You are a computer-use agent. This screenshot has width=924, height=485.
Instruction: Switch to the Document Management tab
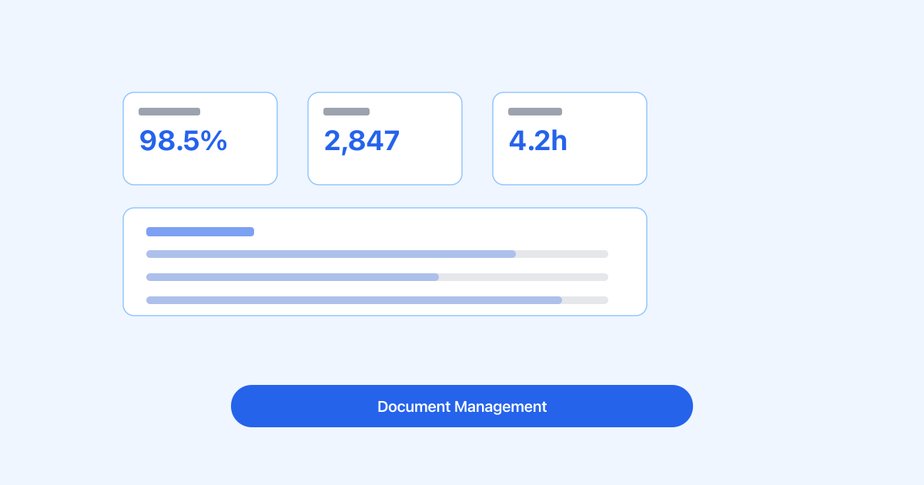462,406
